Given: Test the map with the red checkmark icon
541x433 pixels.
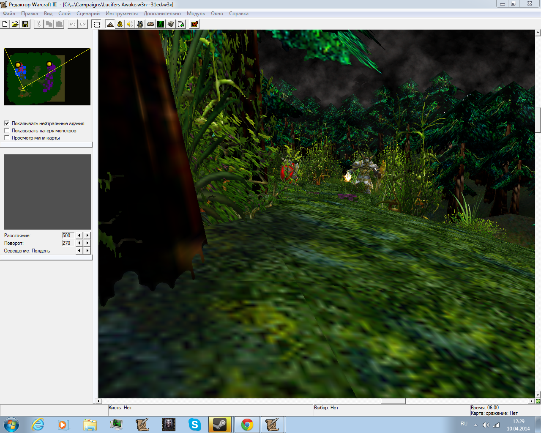Looking at the screenshot, I should 194,24.
